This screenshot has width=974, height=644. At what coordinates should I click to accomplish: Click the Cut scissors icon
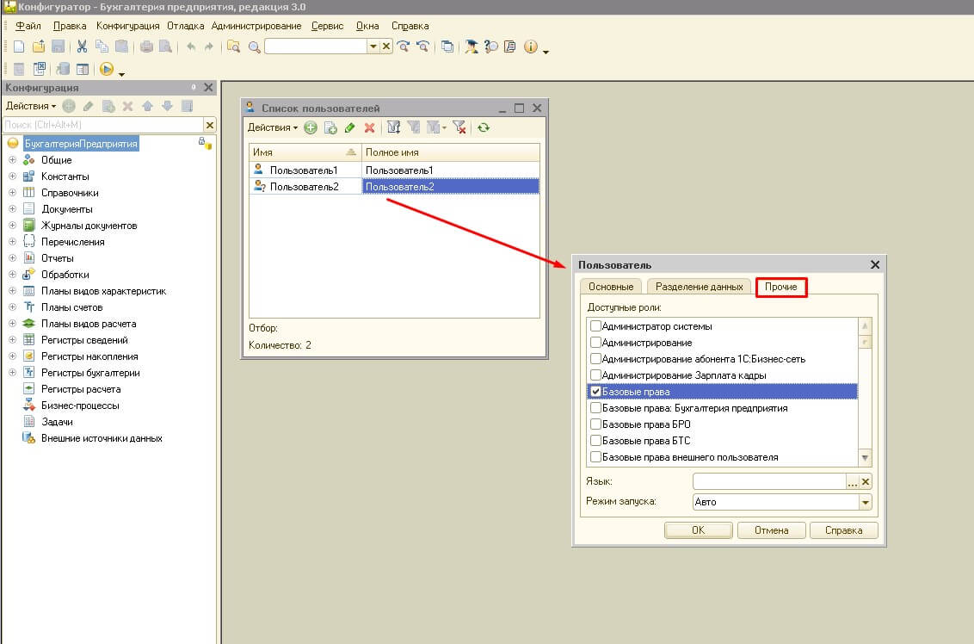pyautogui.click(x=82, y=46)
